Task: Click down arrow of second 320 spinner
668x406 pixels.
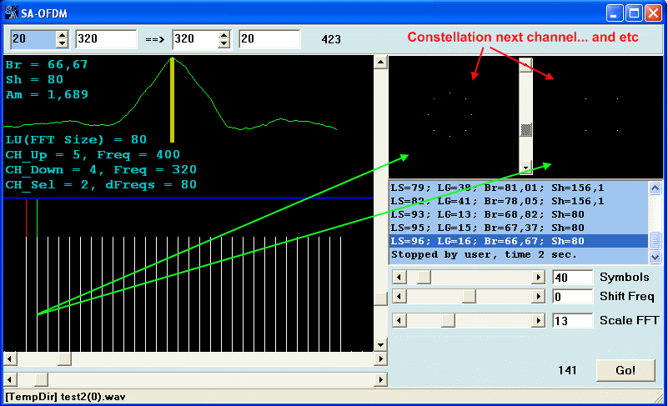Action: pyautogui.click(x=223, y=43)
